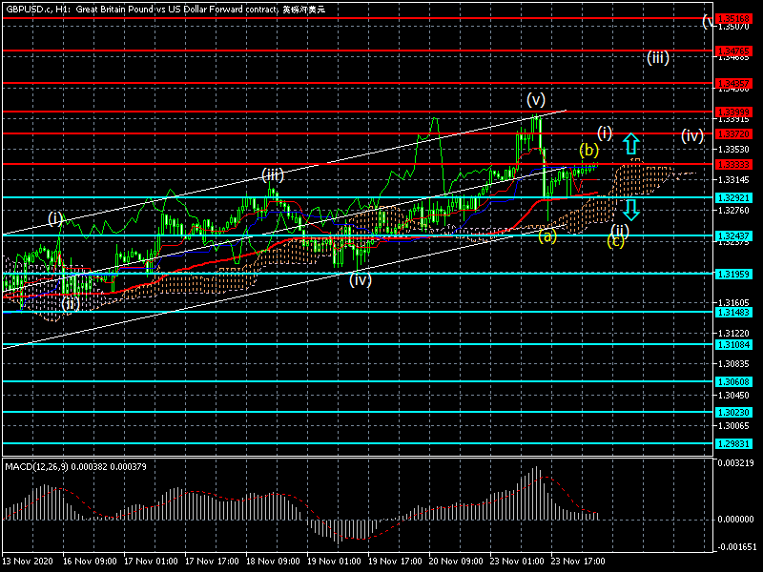Click white (v) wave label at peak
This screenshot has height=572, width=763.
tap(536, 99)
